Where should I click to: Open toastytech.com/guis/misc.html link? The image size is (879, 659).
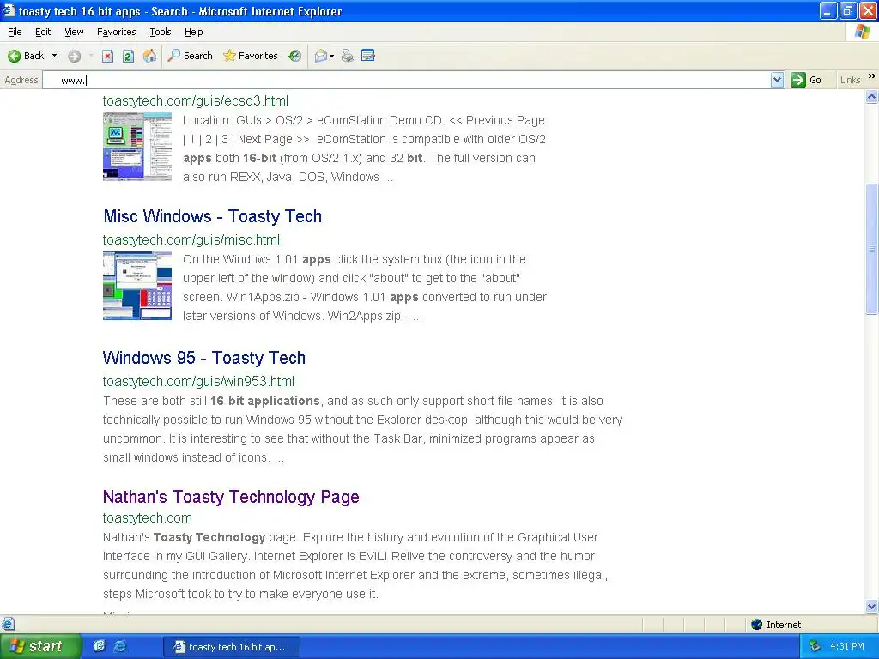(x=191, y=240)
